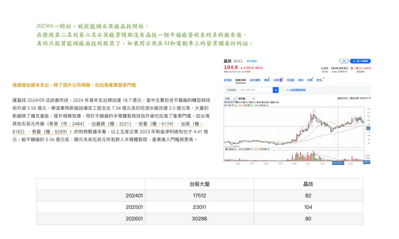Switch to the 走勢圖 tab
The image size is (399, 239).
tap(228, 80)
